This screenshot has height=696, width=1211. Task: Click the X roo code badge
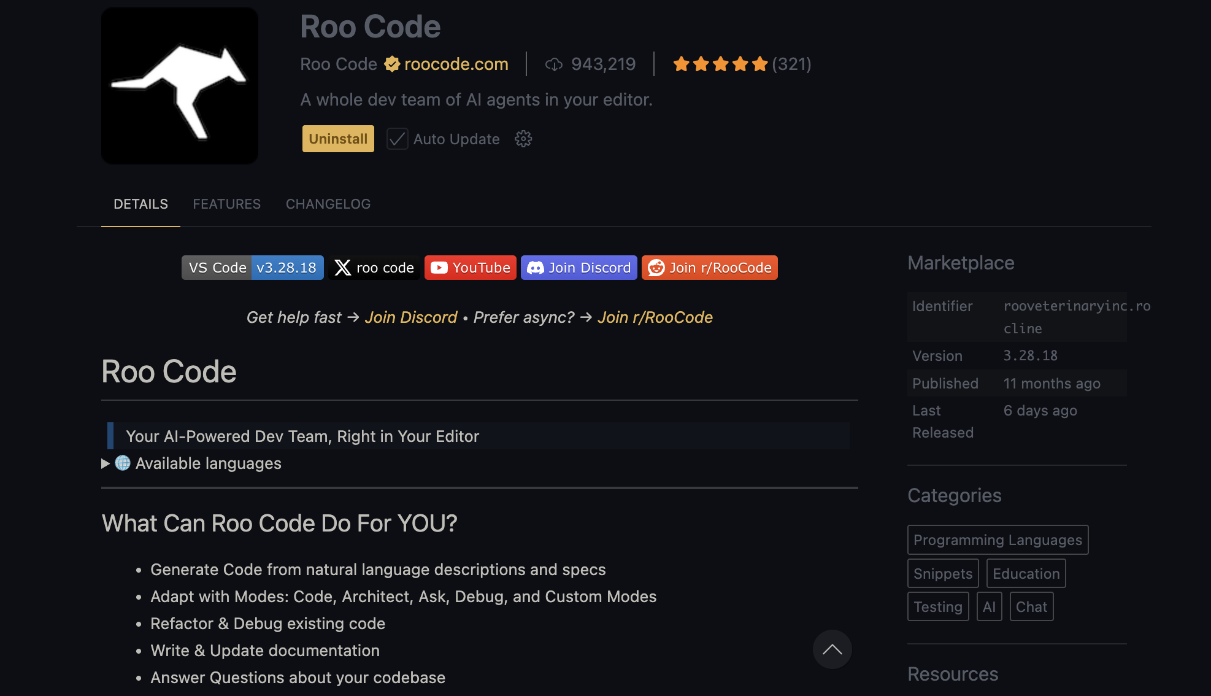(374, 268)
